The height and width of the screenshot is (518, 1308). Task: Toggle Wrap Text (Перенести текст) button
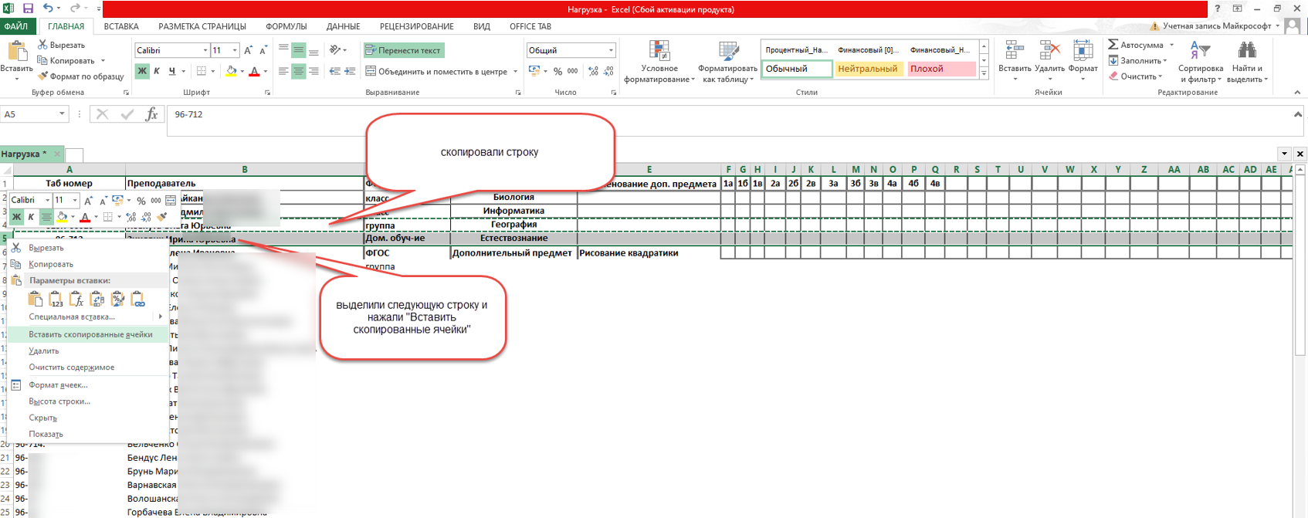point(404,50)
